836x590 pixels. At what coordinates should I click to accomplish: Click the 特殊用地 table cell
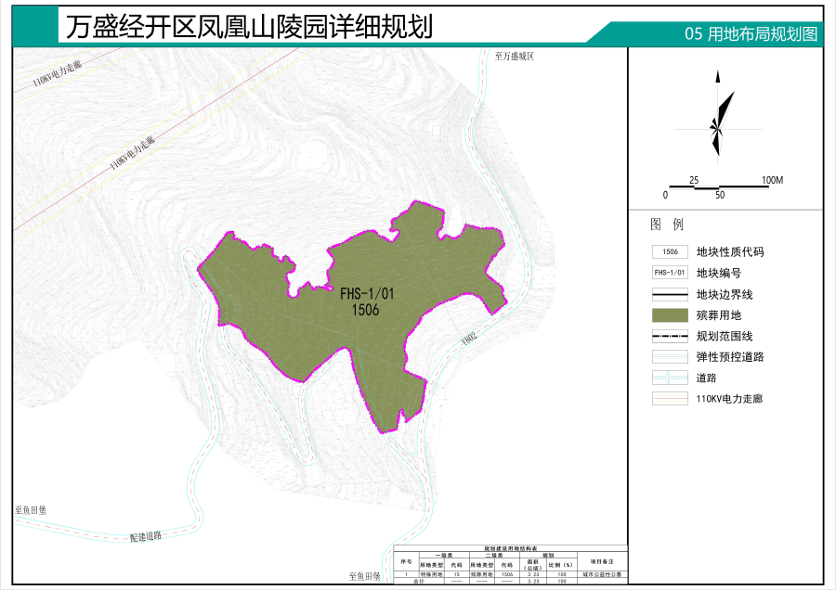pos(431,574)
